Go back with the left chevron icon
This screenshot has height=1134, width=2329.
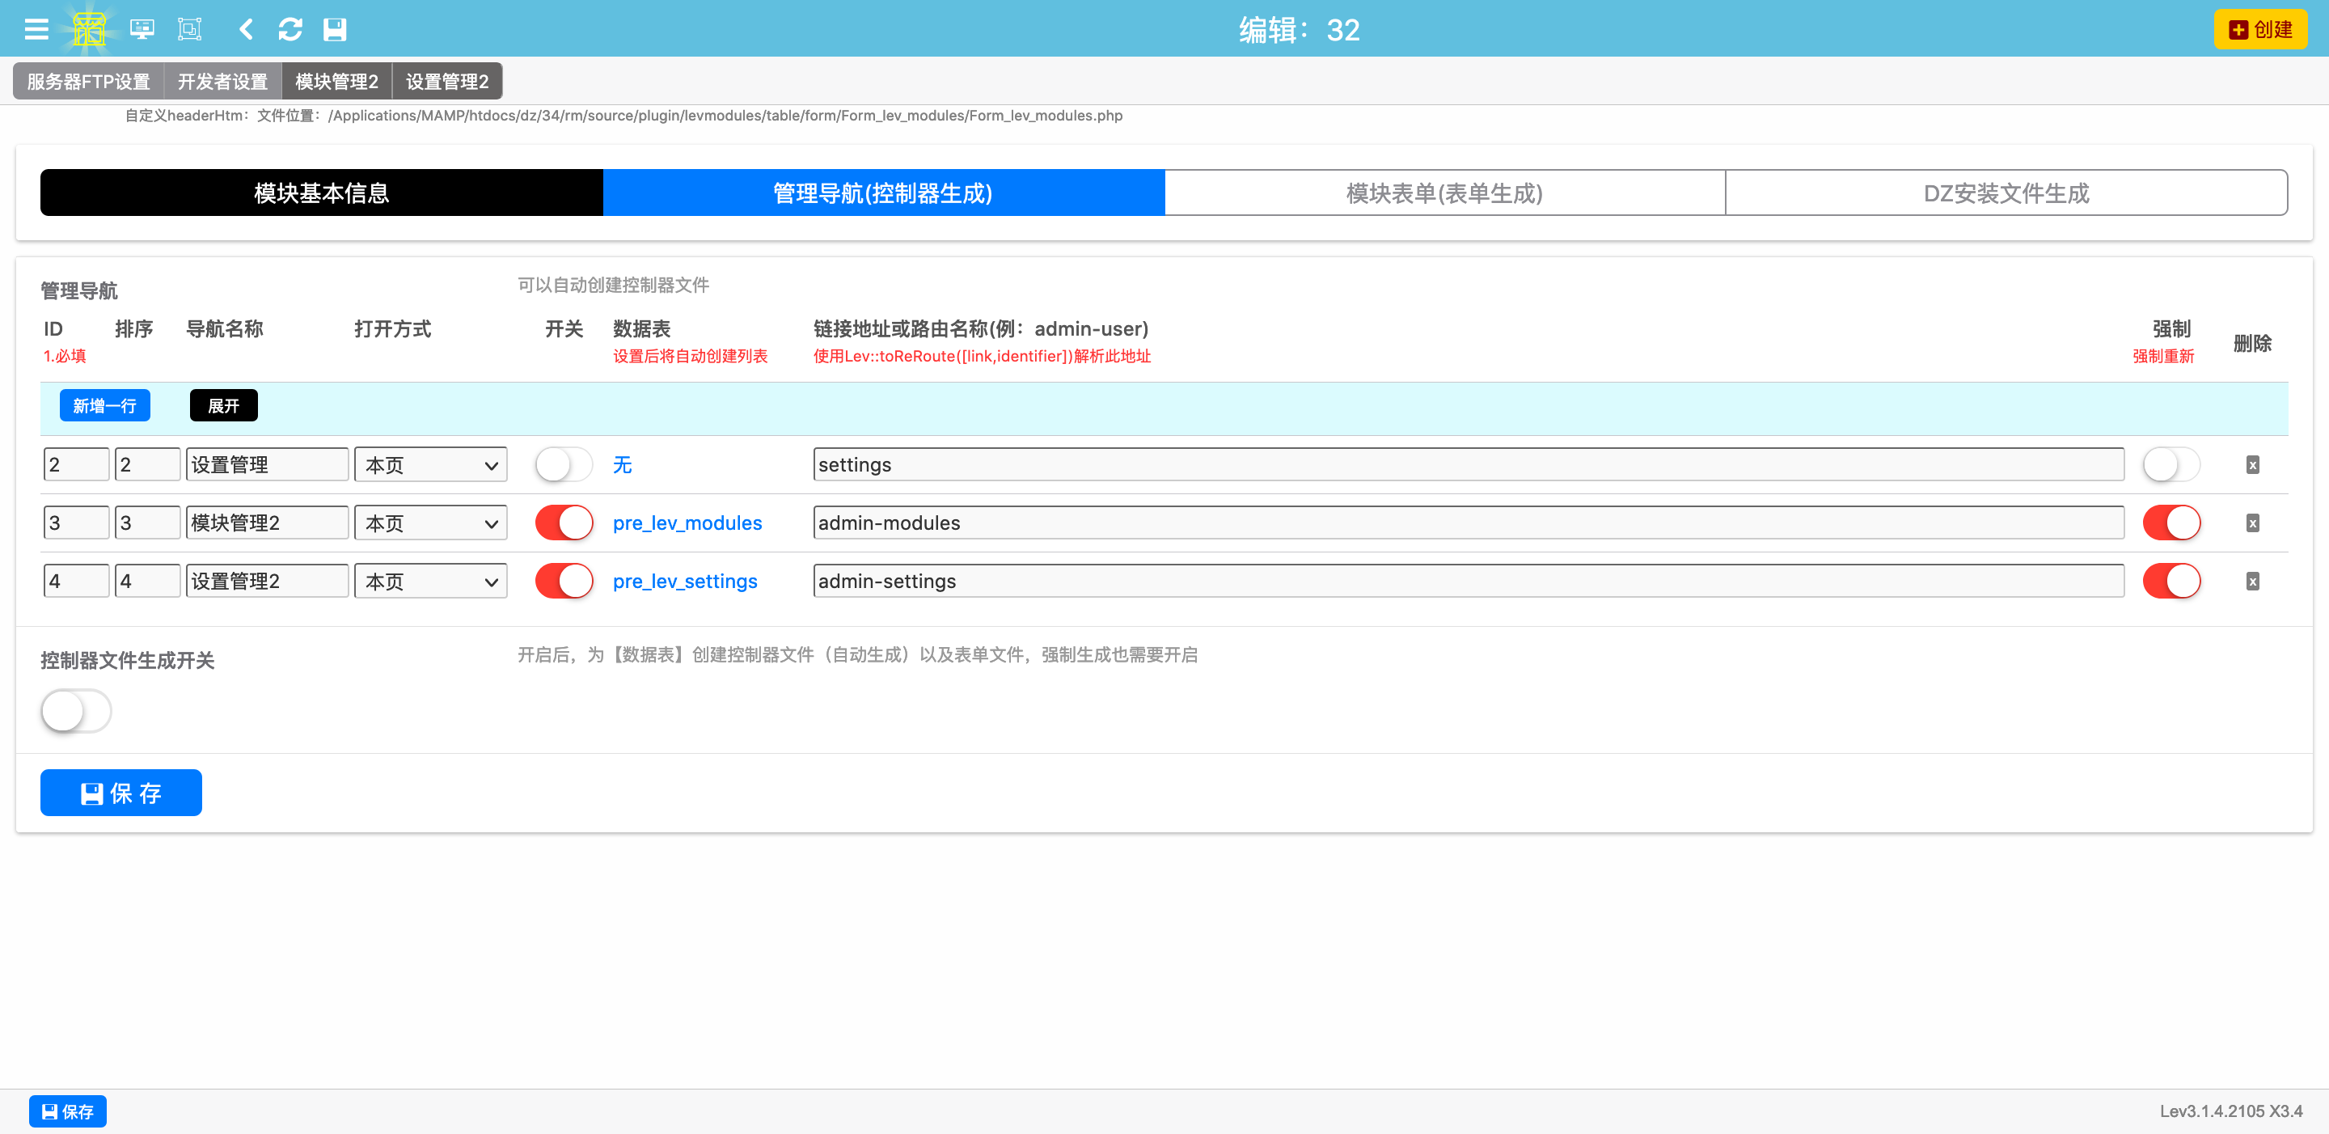tap(246, 30)
